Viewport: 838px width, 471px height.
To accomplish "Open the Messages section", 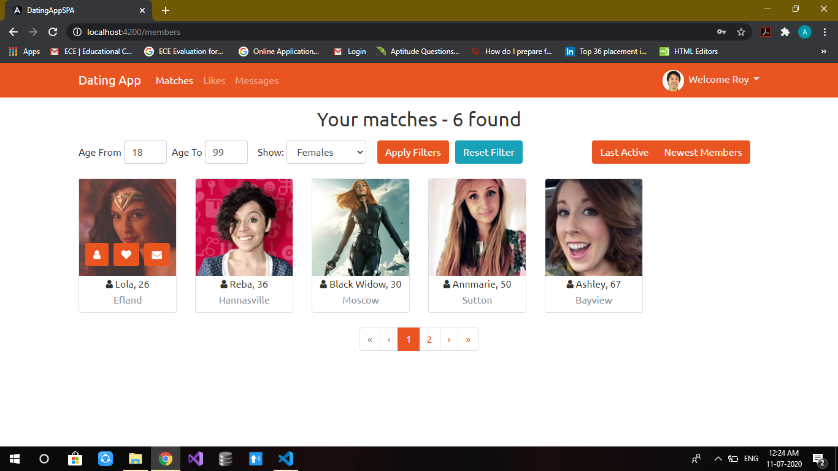I will (256, 80).
